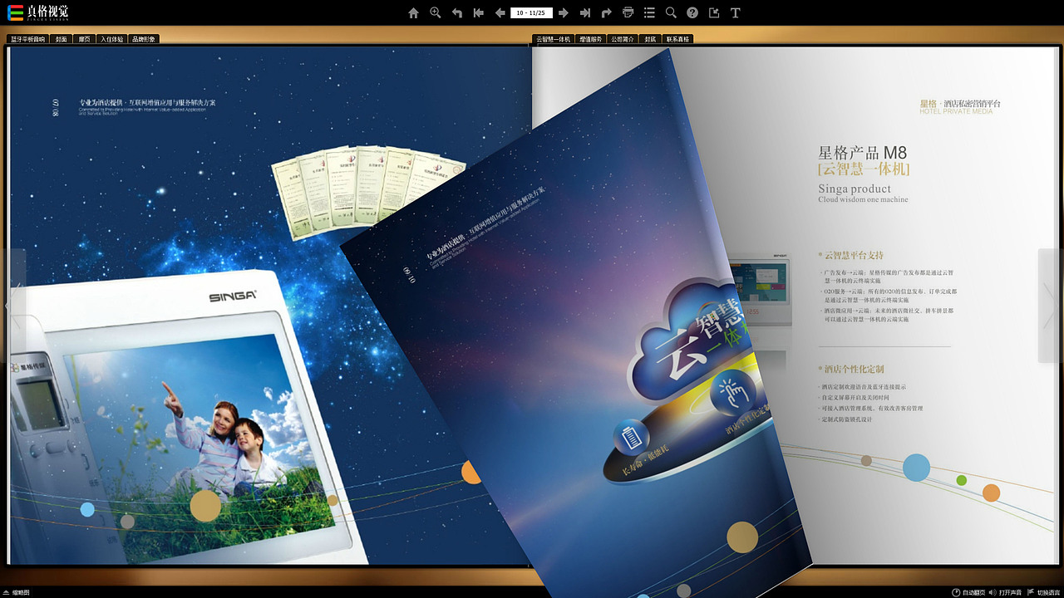The width and height of the screenshot is (1064, 598).
Task: Toggle auto page flip 自动翻页
Action: click(968, 592)
